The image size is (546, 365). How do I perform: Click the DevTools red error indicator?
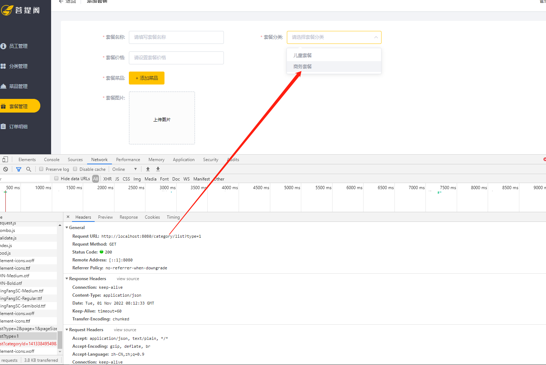(x=545, y=159)
